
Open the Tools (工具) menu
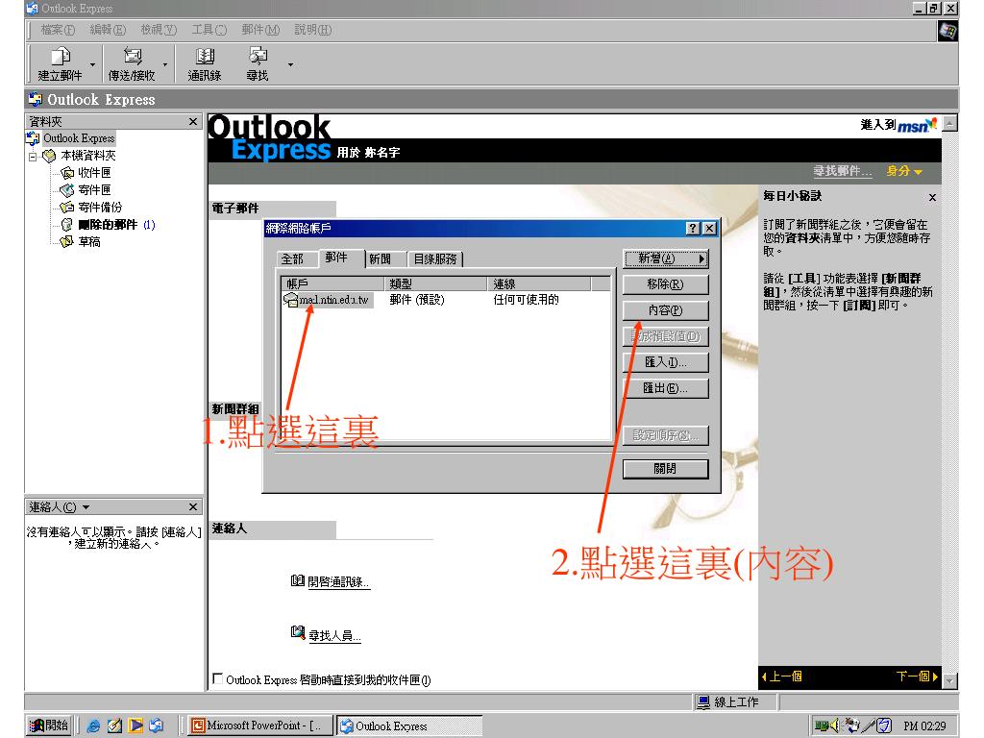pos(209,30)
